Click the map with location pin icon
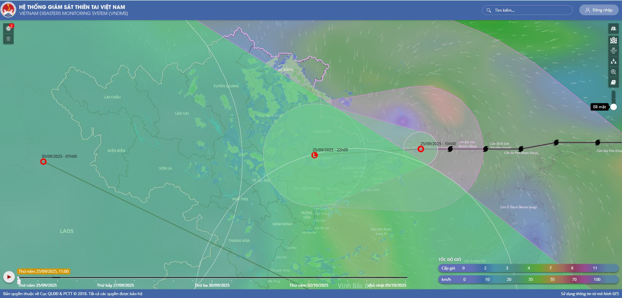 click(x=613, y=40)
